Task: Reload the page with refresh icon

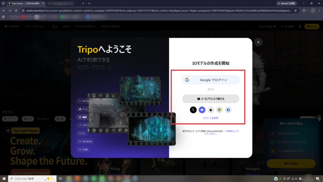Action: [16, 10]
